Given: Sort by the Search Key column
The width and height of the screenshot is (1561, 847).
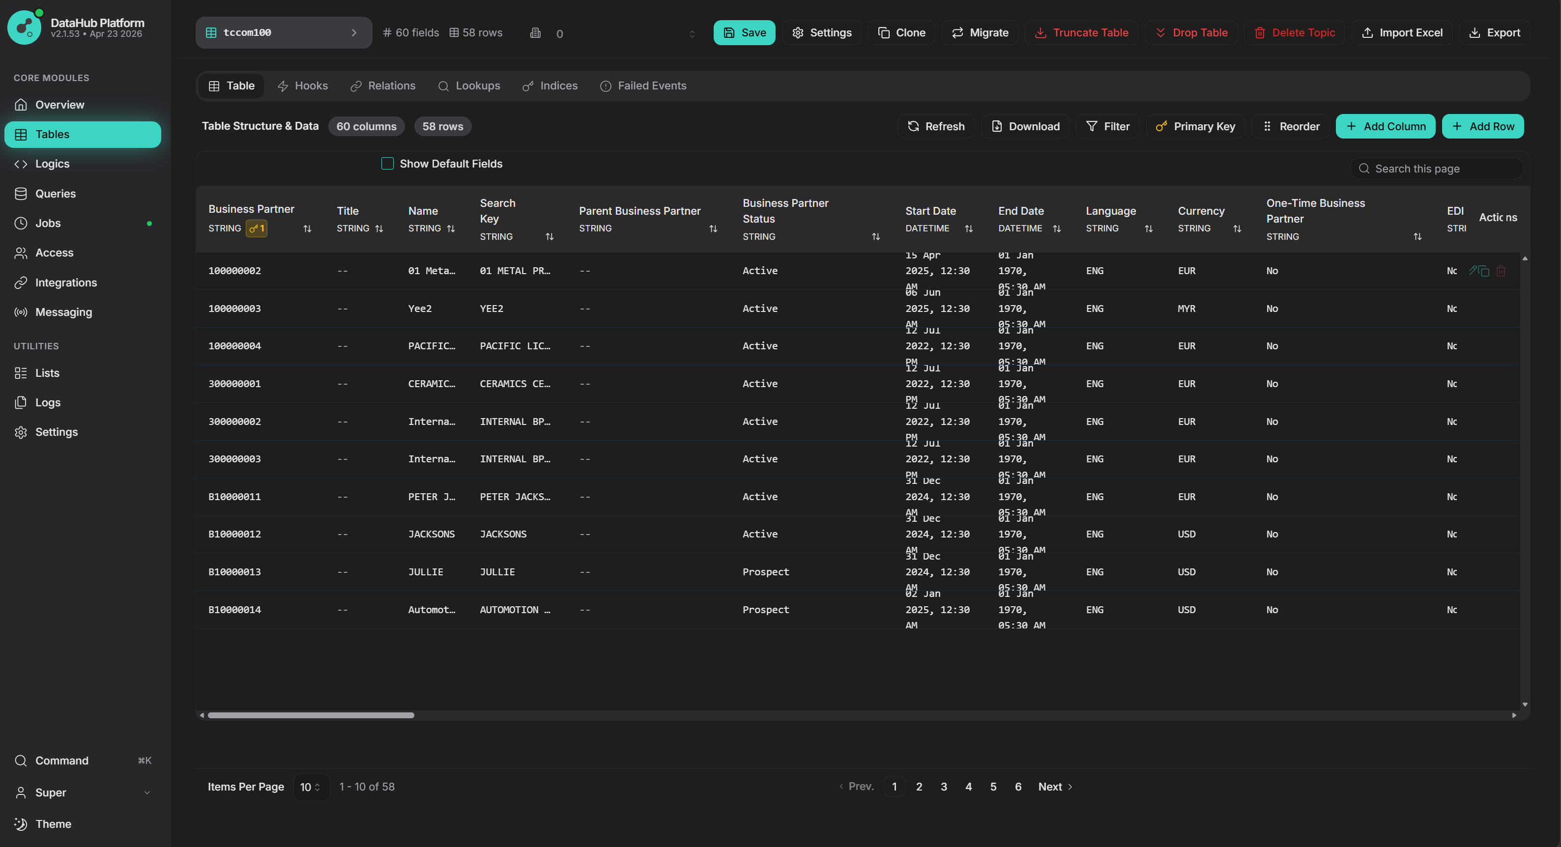Looking at the screenshot, I should pyautogui.click(x=549, y=236).
